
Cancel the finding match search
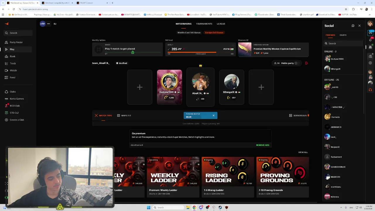213,115
